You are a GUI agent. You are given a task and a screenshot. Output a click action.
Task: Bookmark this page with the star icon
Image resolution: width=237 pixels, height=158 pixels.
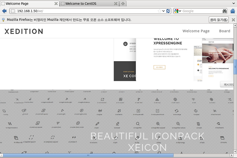[159, 11]
